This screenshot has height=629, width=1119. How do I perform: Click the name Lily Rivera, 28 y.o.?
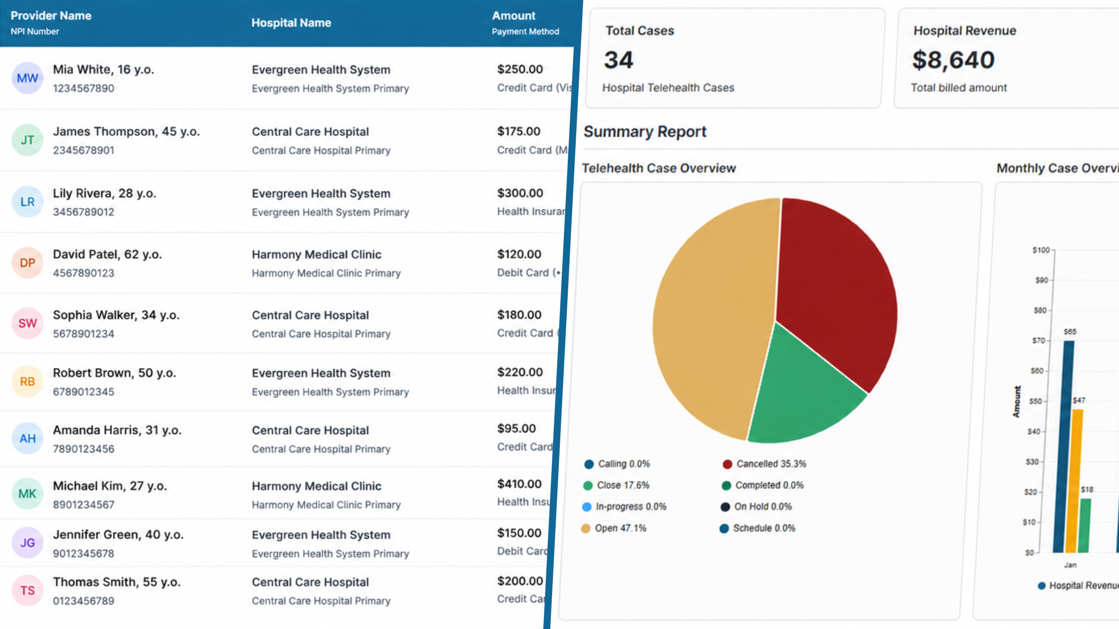104,193
